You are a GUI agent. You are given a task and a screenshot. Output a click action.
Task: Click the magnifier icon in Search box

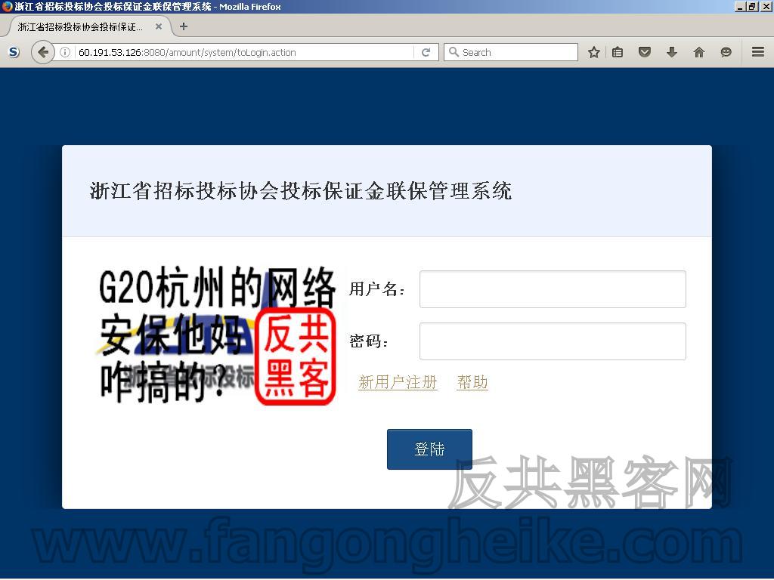coord(454,52)
